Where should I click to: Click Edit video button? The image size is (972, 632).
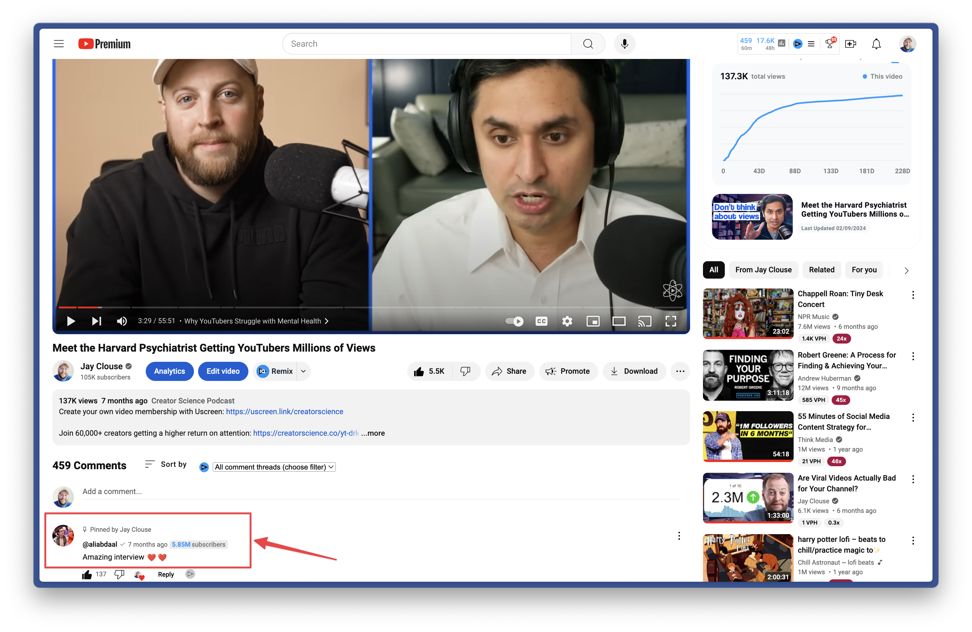[x=223, y=371]
